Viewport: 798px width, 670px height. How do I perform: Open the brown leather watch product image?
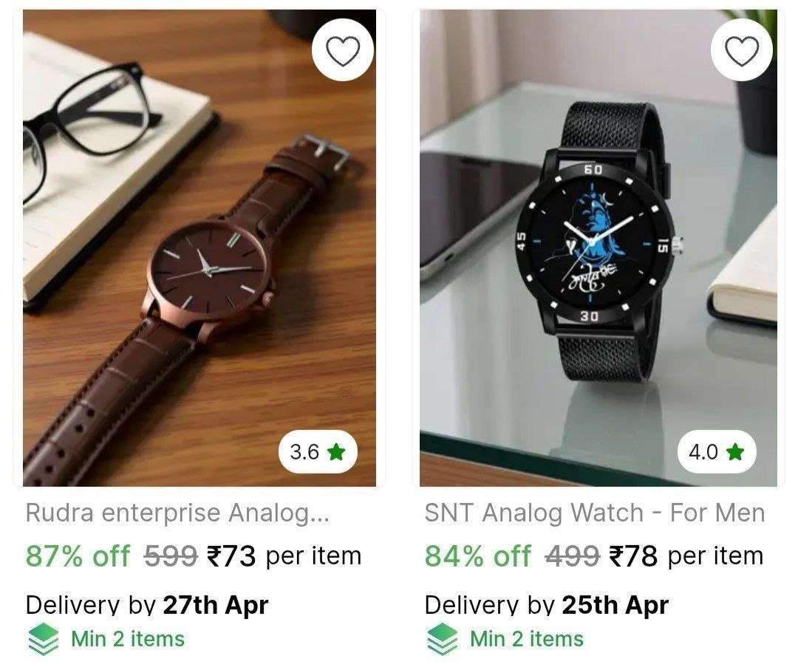[x=199, y=248]
